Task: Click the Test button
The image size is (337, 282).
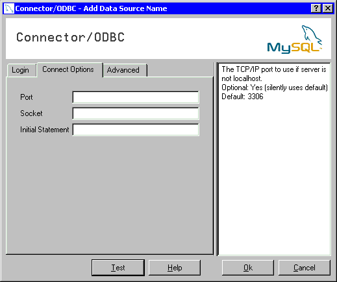Action: pos(118,268)
